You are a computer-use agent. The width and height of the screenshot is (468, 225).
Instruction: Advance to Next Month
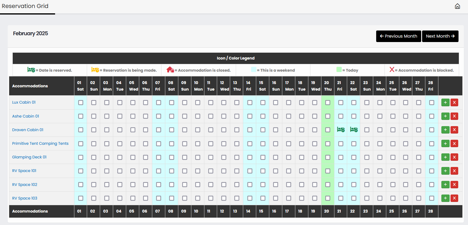(x=440, y=36)
